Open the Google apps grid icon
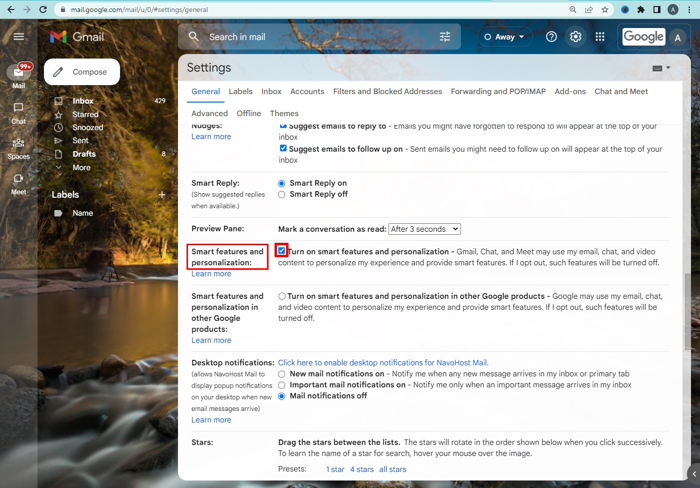The width and height of the screenshot is (700, 488). pos(600,37)
